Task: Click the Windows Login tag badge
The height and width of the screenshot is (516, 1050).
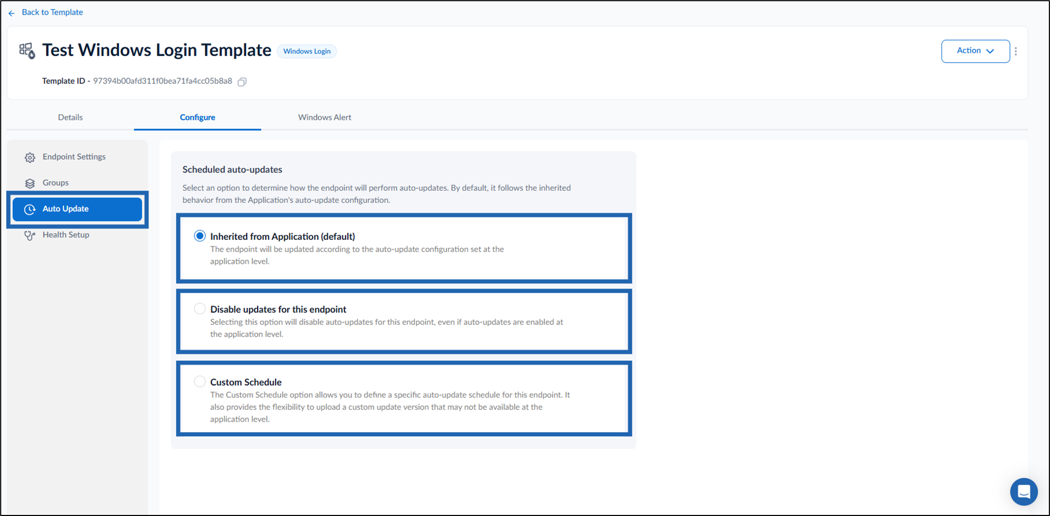Action: (307, 51)
